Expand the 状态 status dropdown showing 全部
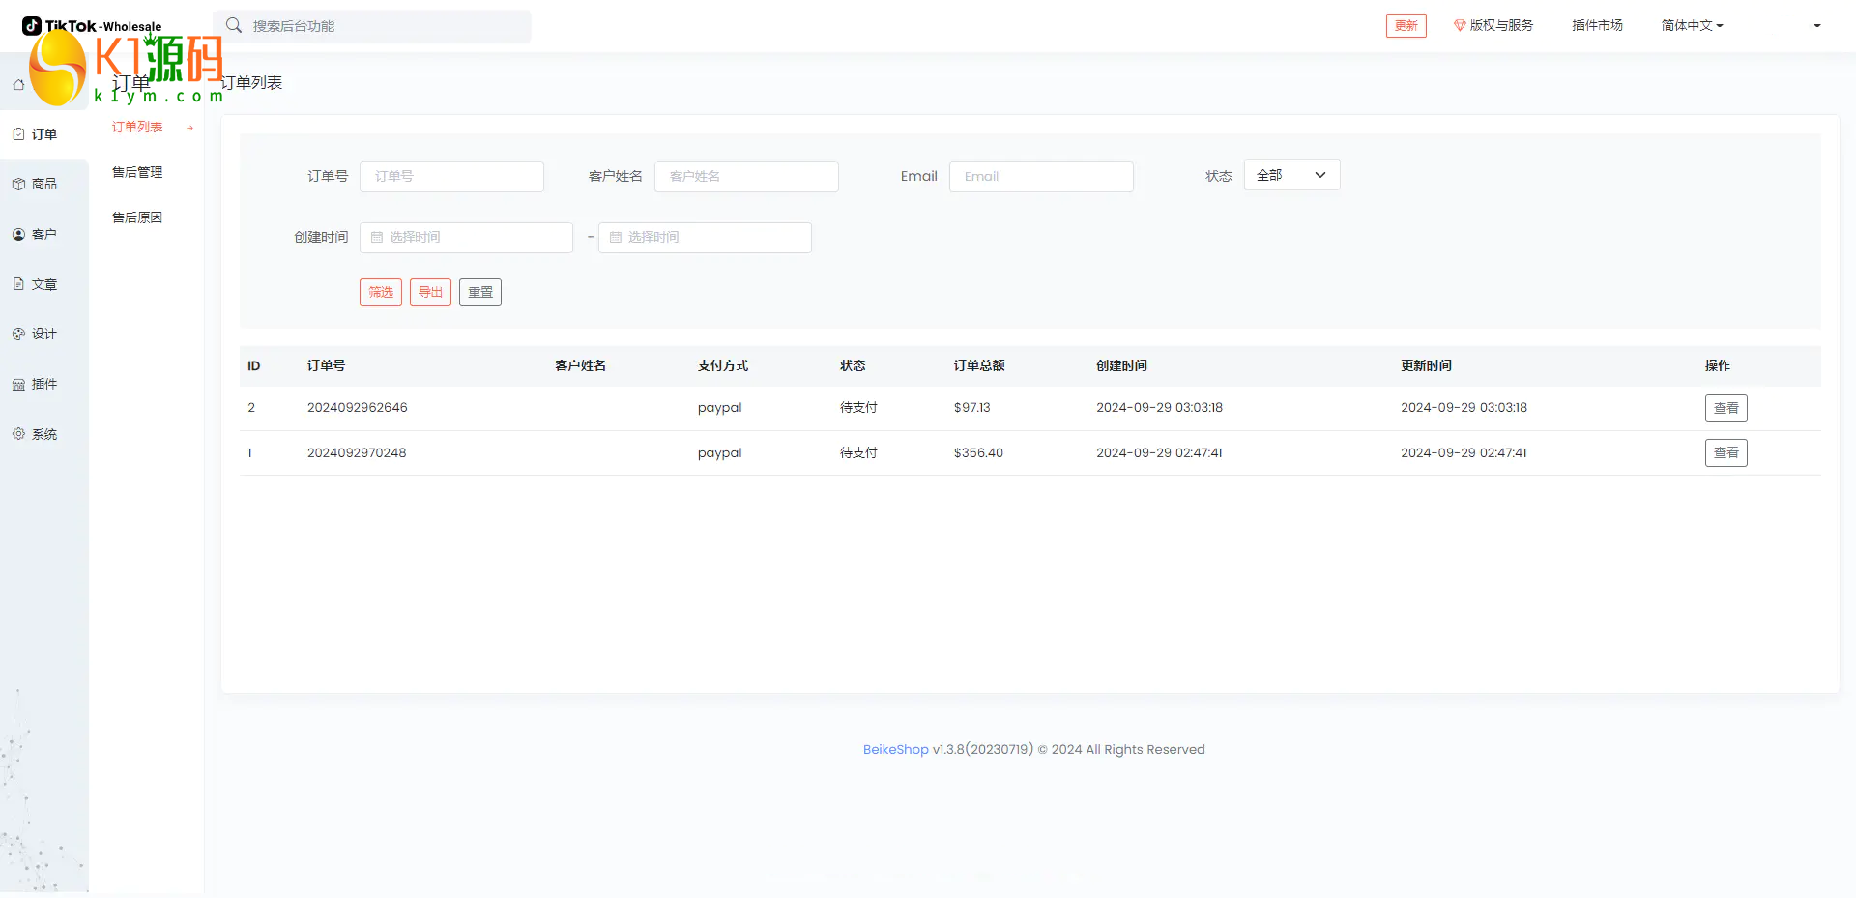 coord(1290,175)
